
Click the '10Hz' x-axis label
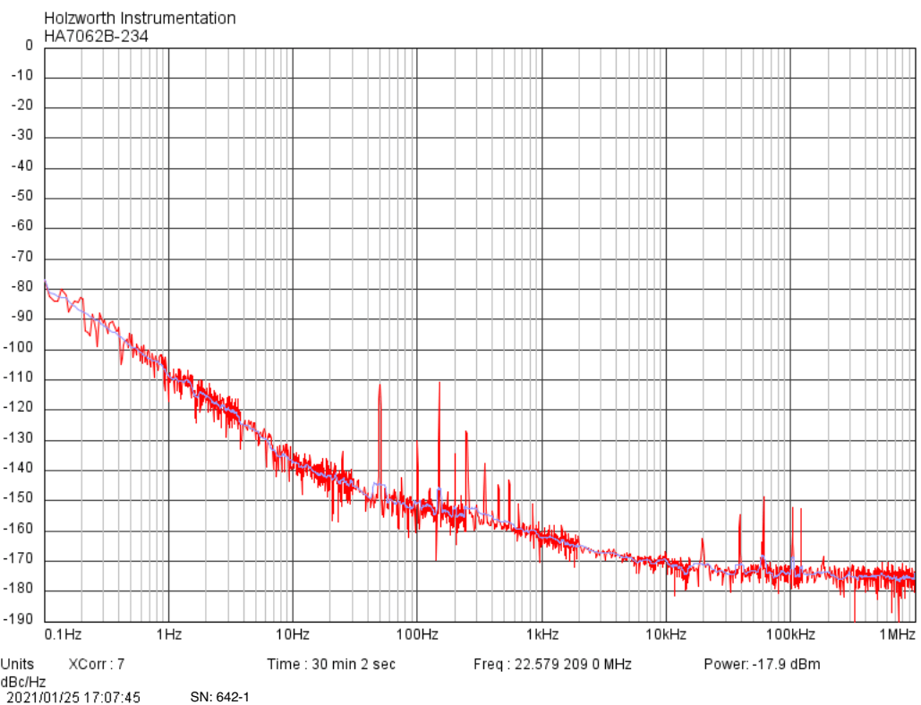[293, 634]
